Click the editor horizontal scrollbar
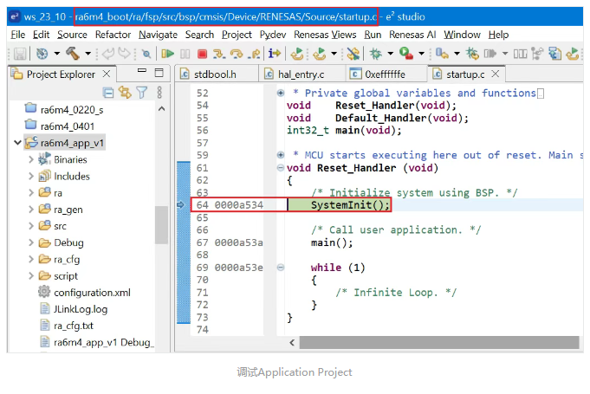590x394 pixels. 439,343
